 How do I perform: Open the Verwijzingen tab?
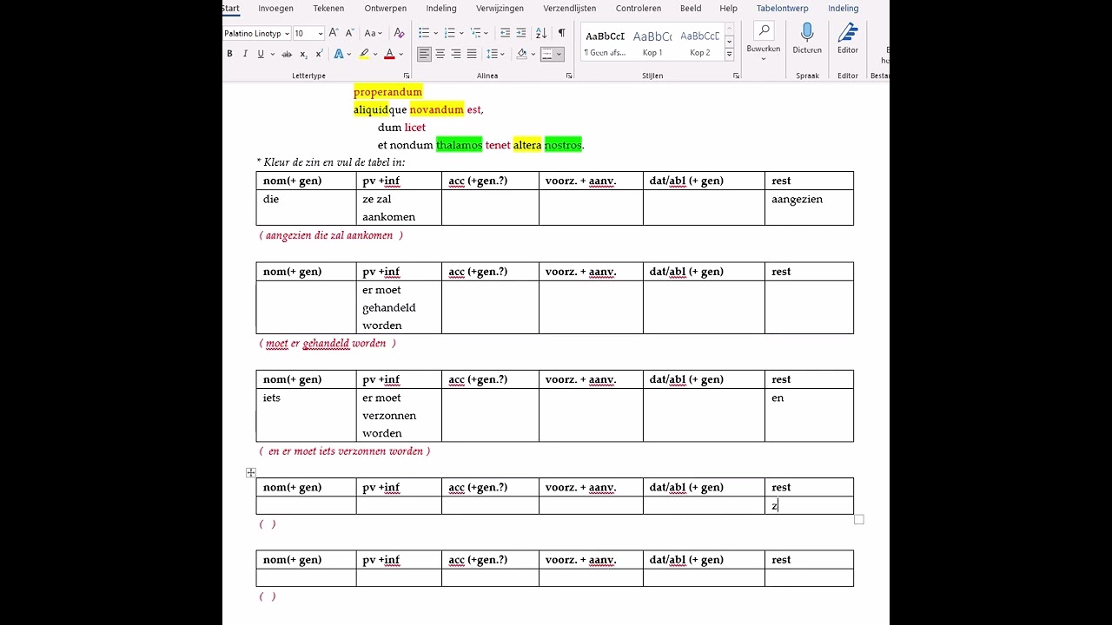pyautogui.click(x=500, y=9)
